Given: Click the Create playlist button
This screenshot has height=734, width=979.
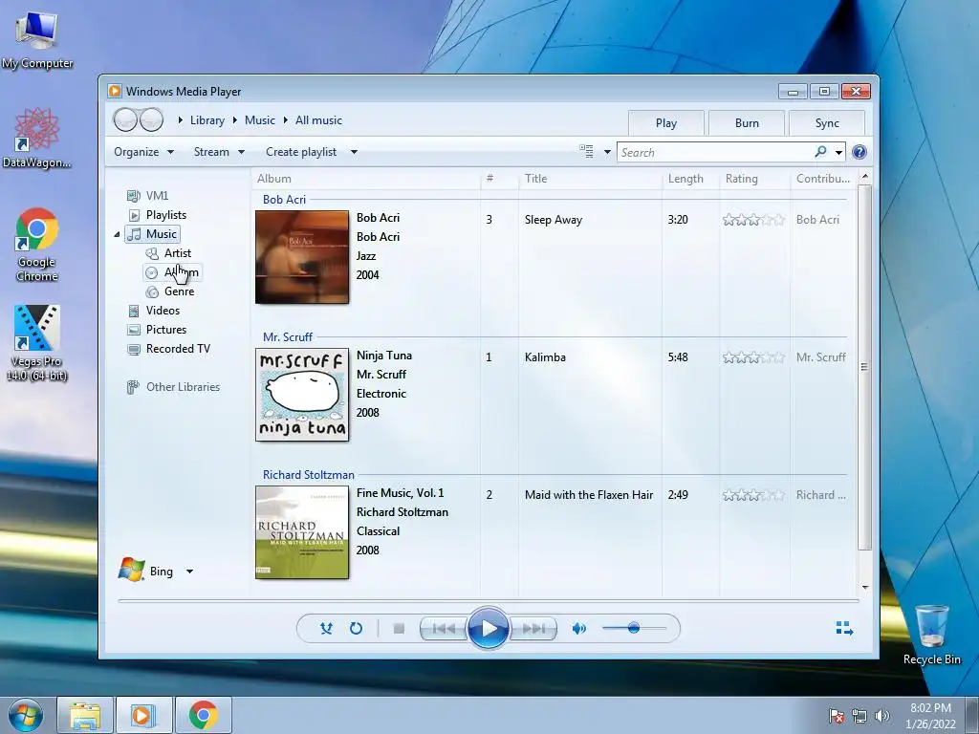Looking at the screenshot, I should (x=301, y=152).
